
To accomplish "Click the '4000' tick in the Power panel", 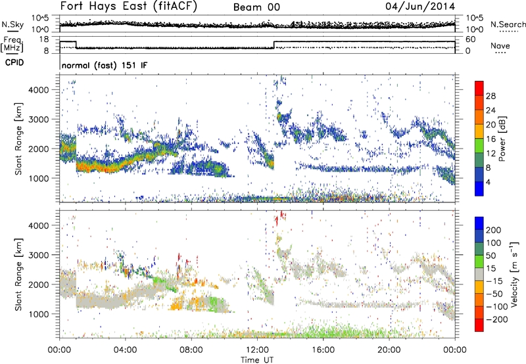I will point(39,90).
